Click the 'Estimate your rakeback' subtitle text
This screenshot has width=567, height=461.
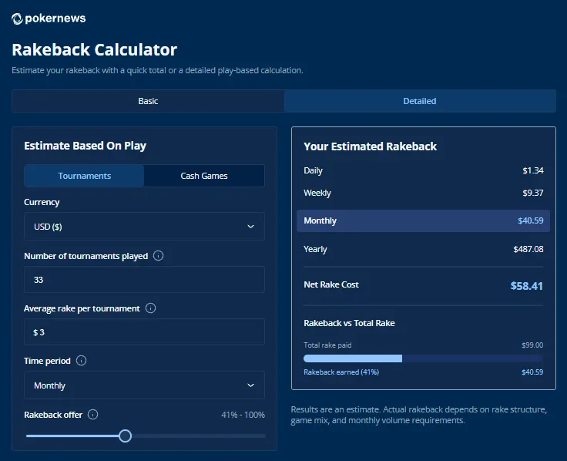click(x=157, y=71)
